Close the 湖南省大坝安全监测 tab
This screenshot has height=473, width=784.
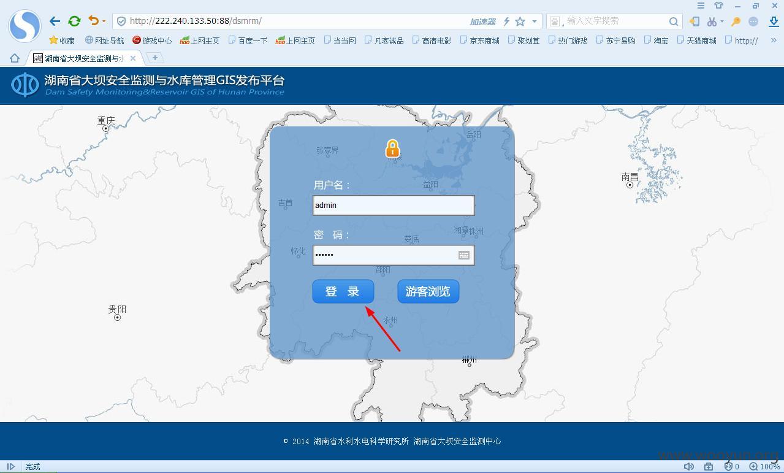coord(133,58)
